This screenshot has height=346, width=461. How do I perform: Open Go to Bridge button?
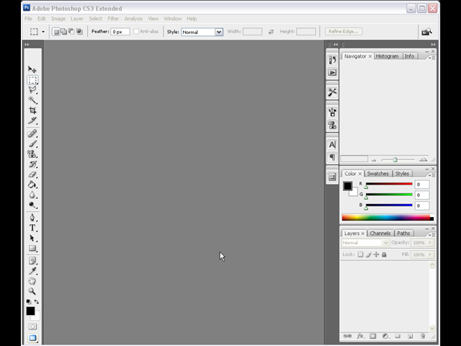pyautogui.click(x=427, y=32)
